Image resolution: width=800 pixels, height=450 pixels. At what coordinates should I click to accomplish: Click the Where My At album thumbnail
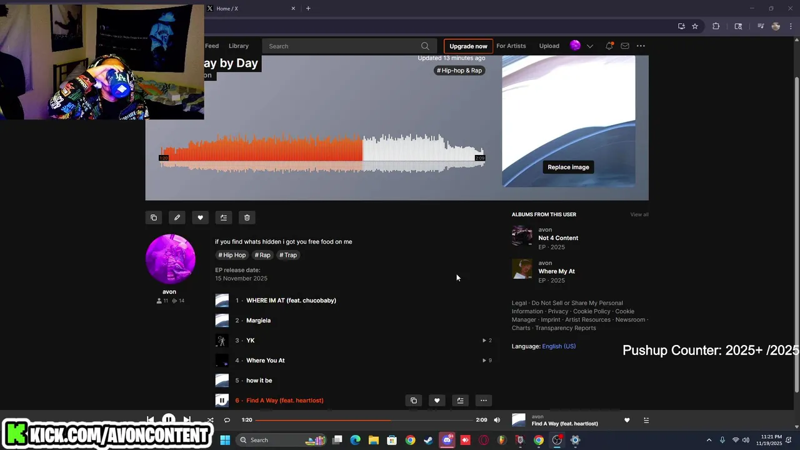pyautogui.click(x=522, y=269)
